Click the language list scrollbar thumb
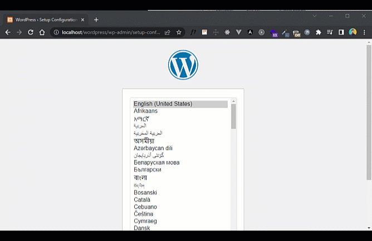This screenshot has width=372, height=241. pyautogui.click(x=234, y=117)
